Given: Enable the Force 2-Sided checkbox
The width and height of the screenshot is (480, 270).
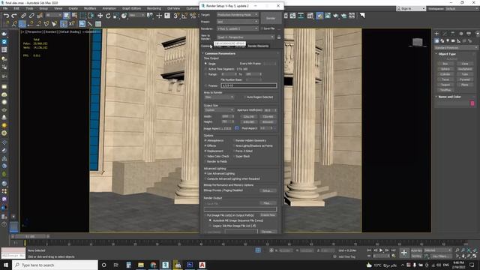Looking at the screenshot, I should pos(234,151).
